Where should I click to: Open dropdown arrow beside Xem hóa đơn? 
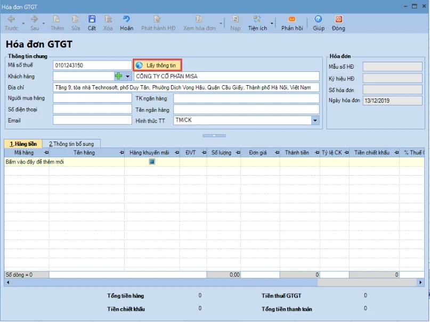click(x=221, y=23)
